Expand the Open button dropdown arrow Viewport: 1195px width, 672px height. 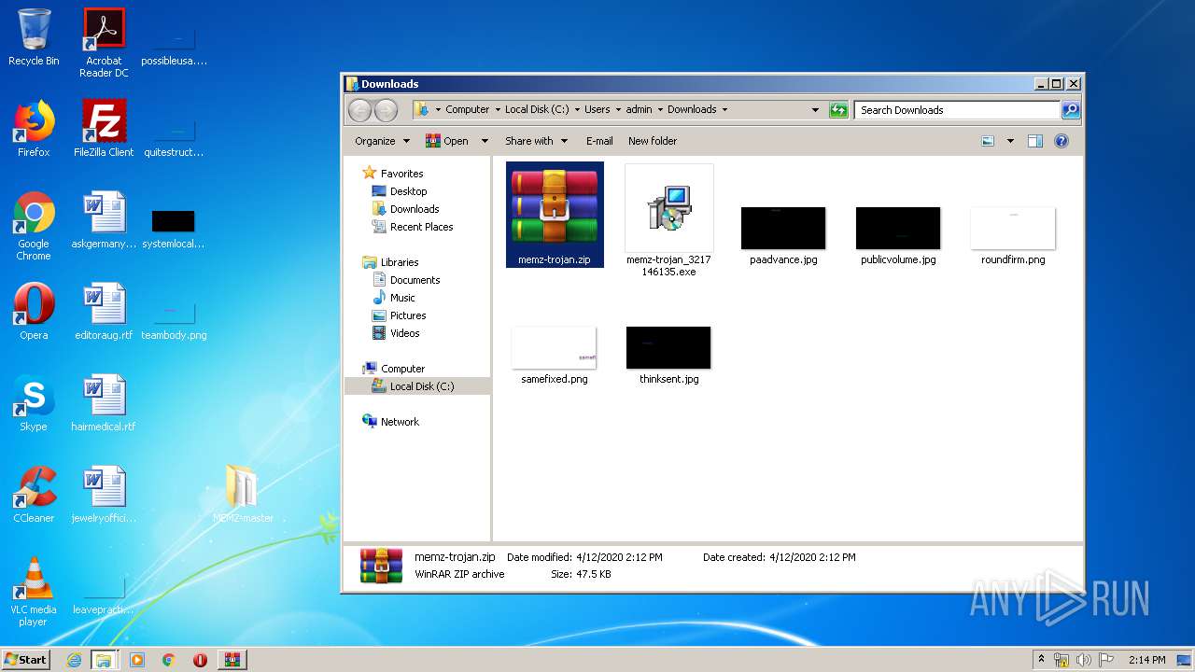pyautogui.click(x=485, y=141)
